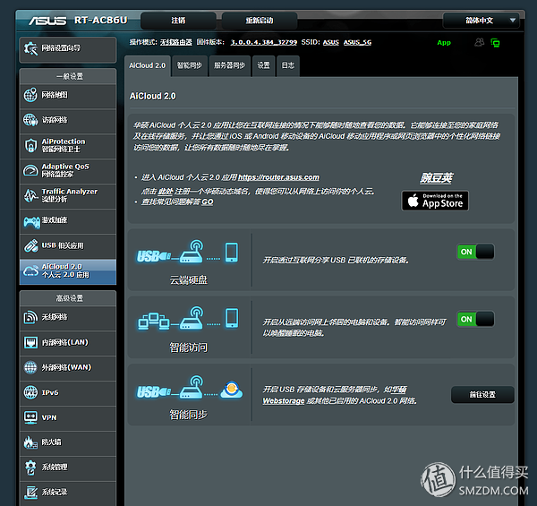The width and height of the screenshot is (537, 506).
Task: Click the 云端硬盘 label
Action: 188,280
